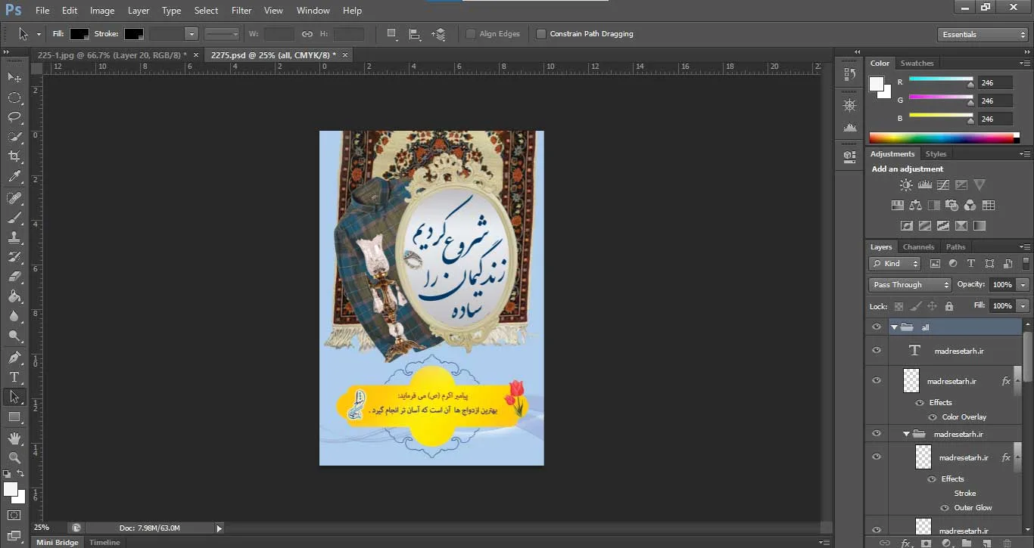This screenshot has height=548, width=1034.
Task: Select the Lasso tool
Action: pyautogui.click(x=14, y=117)
